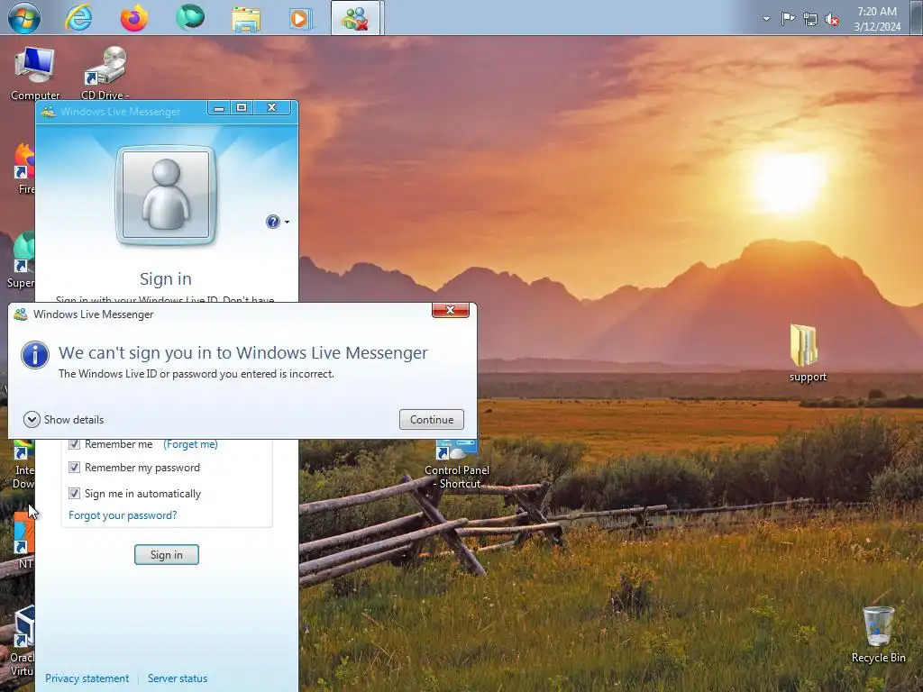The height and width of the screenshot is (692, 923).
Task: Open Windows Explorer folder icon in taskbar
Action: coord(246,18)
